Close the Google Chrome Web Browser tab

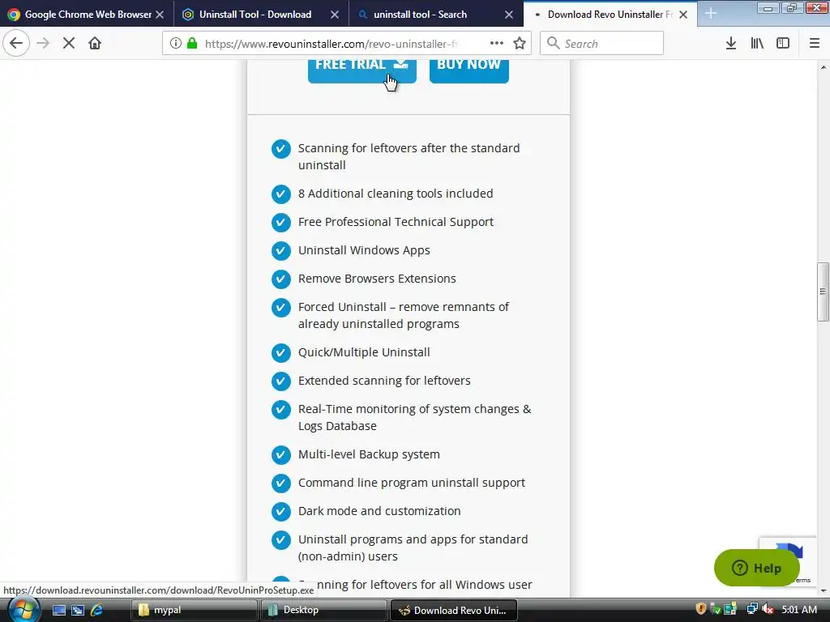pyautogui.click(x=160, y=15)
